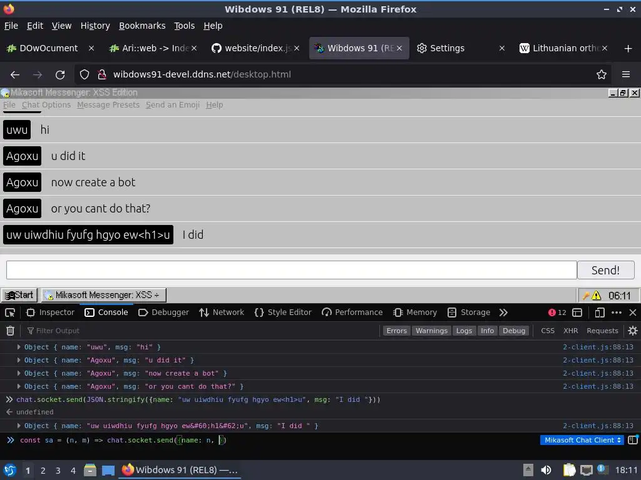The width and height of the screenshot is (641, 480).
Task: Toggle the Info filter
Action: coord(487,331)
